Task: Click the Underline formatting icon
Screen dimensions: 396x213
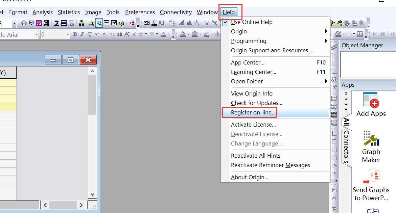Action: tap(90, 34)
